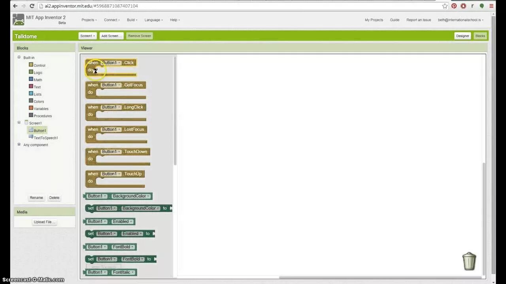The height and width of the screenshot is (284, 506).
Task: Select Button1 in the Blocks tree
Action: (x=38, y=130)
